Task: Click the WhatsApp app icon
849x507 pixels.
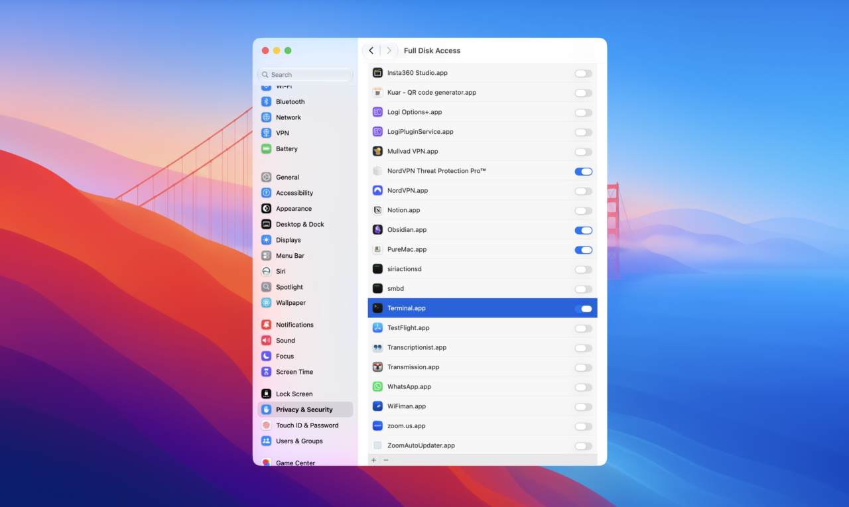Action: [x=377, y=386]
